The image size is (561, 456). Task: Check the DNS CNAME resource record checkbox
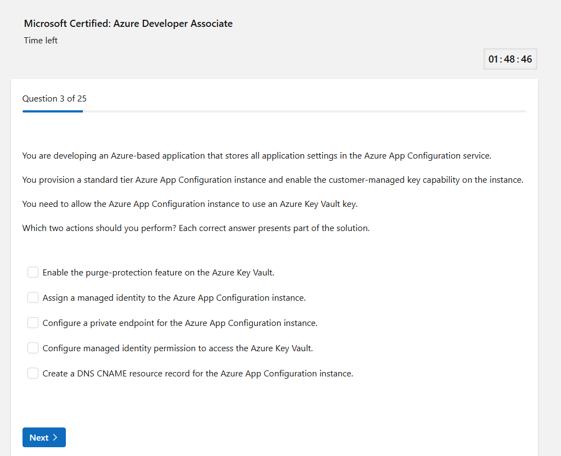(x=33, y=373)
